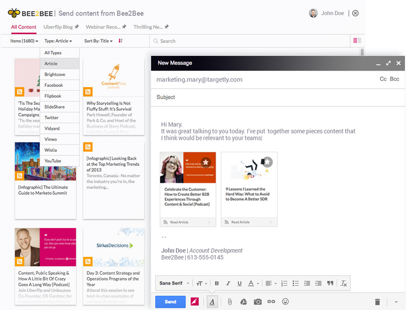Click the Bee2Bee bee logo

(14, 13)
